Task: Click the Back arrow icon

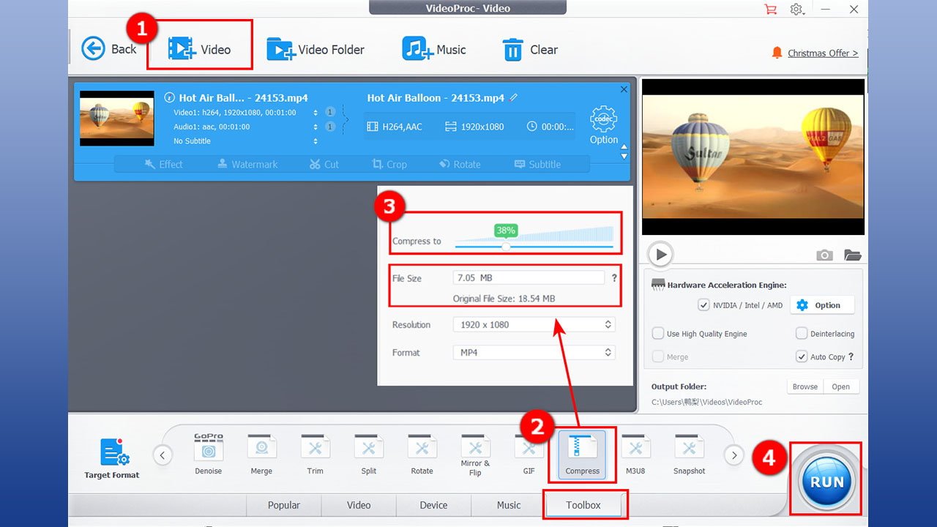Action: 93,49
